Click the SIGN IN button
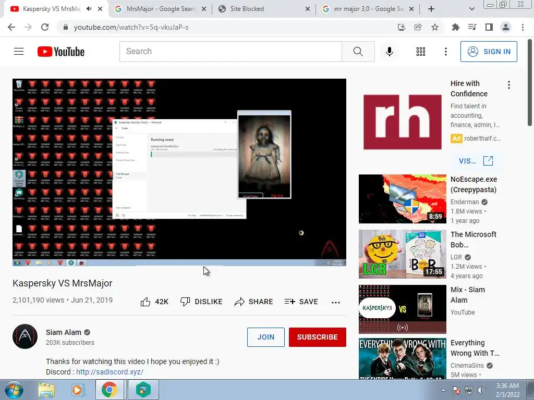 tap(489, 52)
